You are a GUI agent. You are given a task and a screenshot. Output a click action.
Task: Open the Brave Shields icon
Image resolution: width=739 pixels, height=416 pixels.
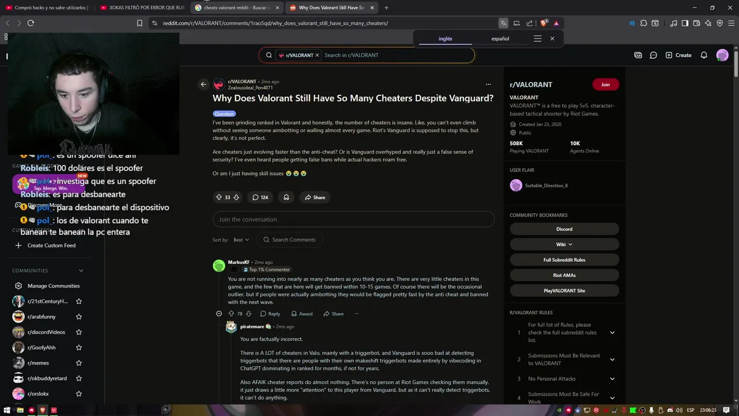coord(544,23)
